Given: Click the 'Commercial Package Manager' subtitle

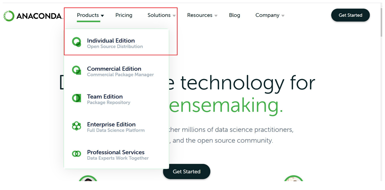Looking at the screenshot, I should coord(120,75).
